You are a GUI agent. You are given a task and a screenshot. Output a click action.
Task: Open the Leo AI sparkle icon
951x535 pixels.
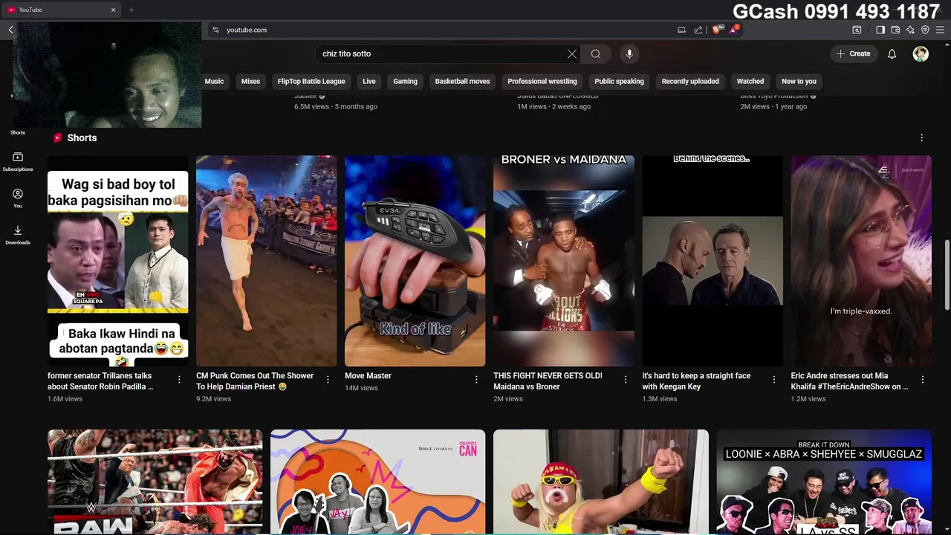click(910, 30)
